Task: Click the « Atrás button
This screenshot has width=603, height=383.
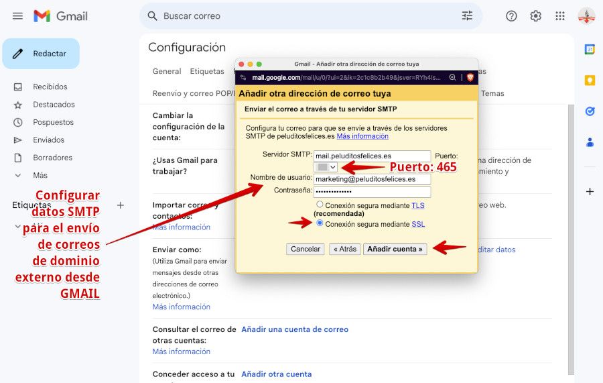Action: [x=345, y=249]
